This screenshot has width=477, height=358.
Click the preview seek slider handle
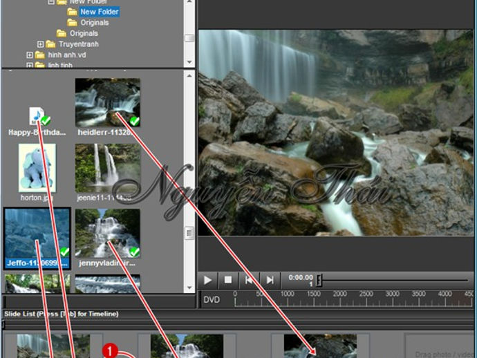tap(319, 280)
